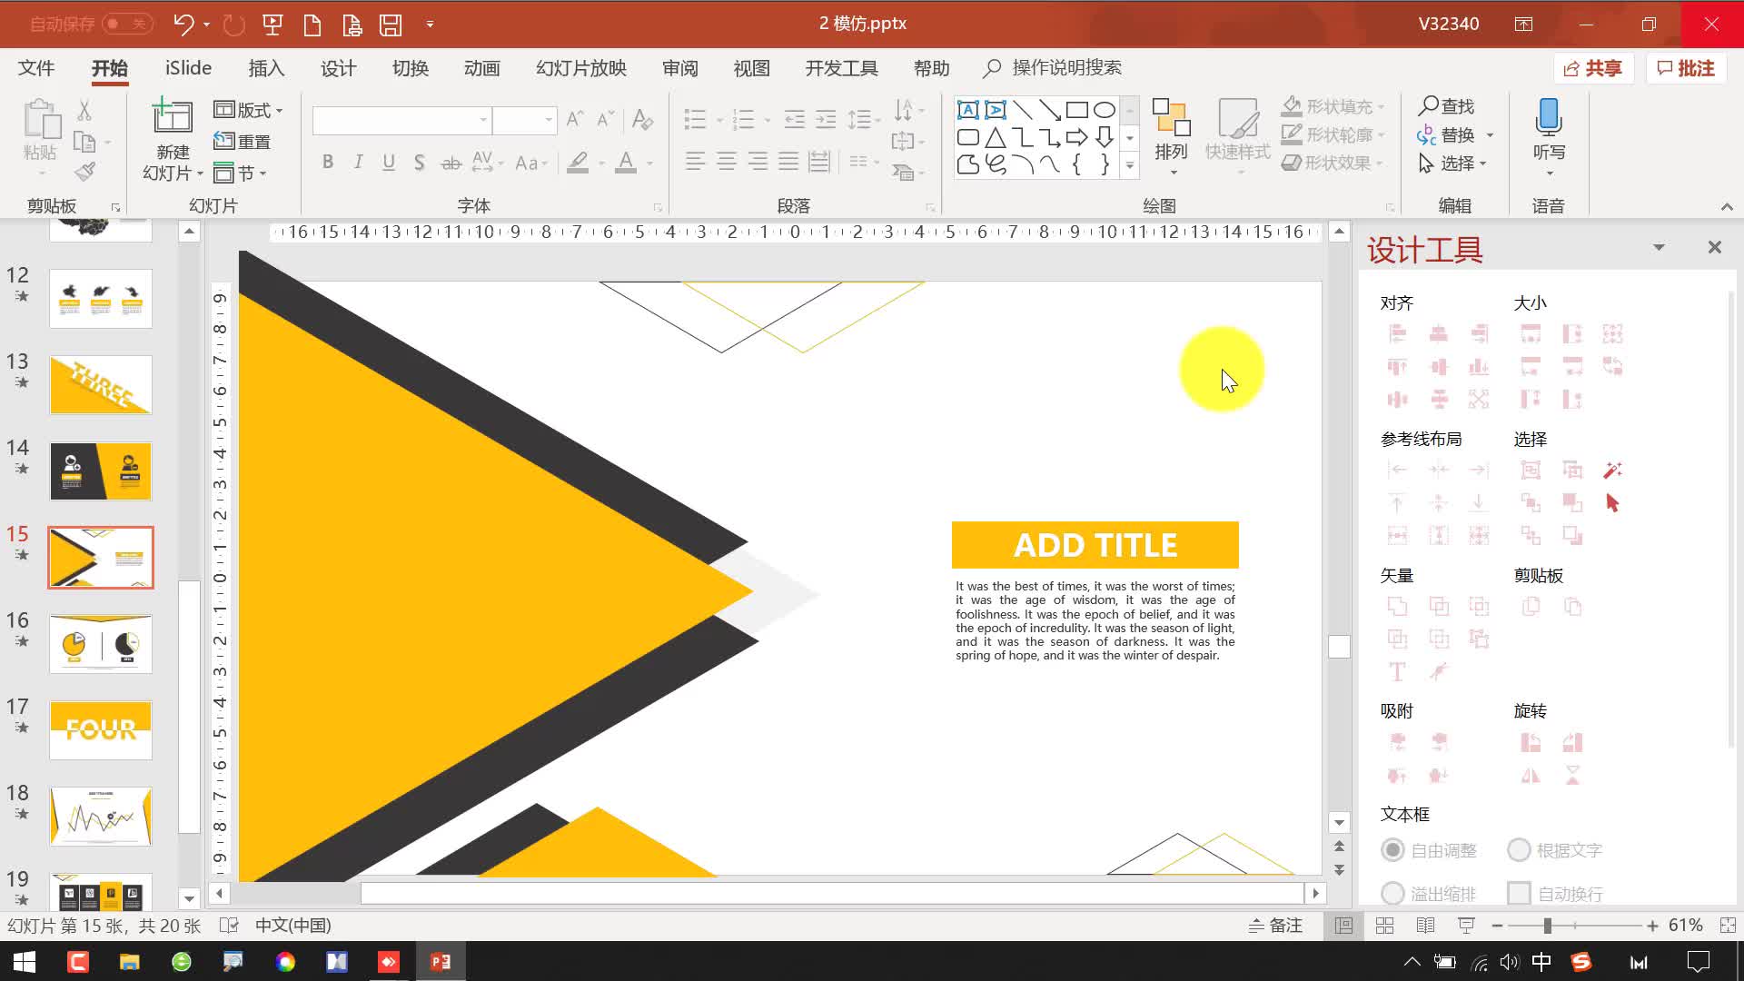Click slideshow view icon in status bar
The width and height of the screenshot is (1744, 981).
1466,926
